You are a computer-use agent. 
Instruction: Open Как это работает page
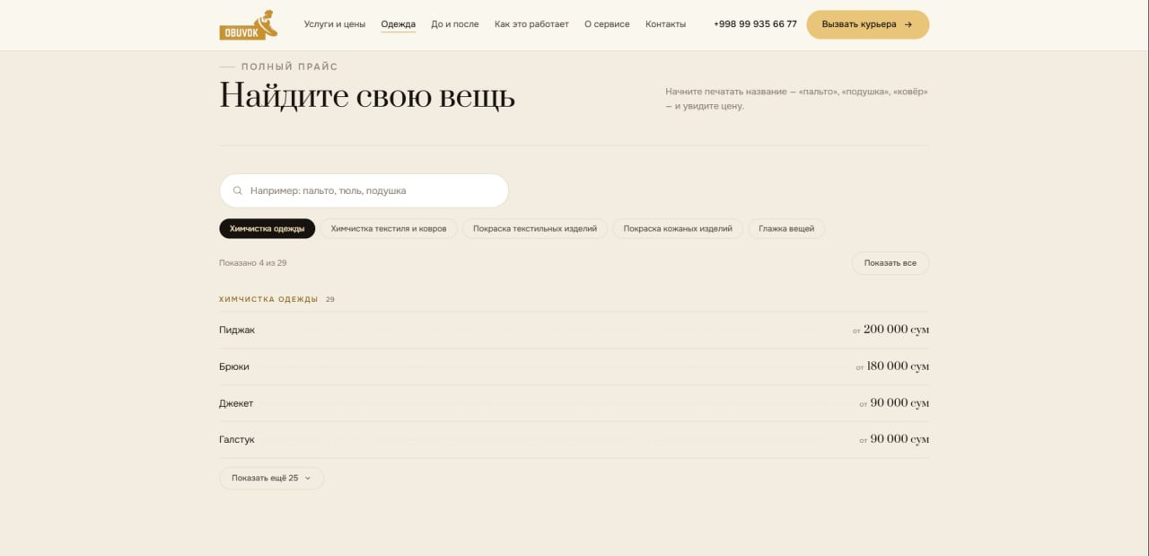pos(531,24)
